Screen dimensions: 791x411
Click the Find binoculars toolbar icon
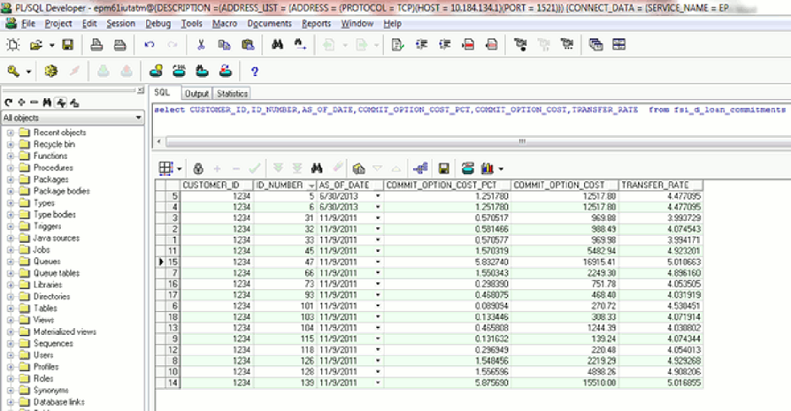point(277,45)
